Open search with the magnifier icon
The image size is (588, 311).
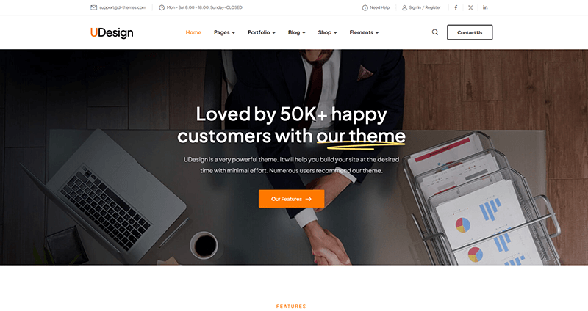coord(434,32)
